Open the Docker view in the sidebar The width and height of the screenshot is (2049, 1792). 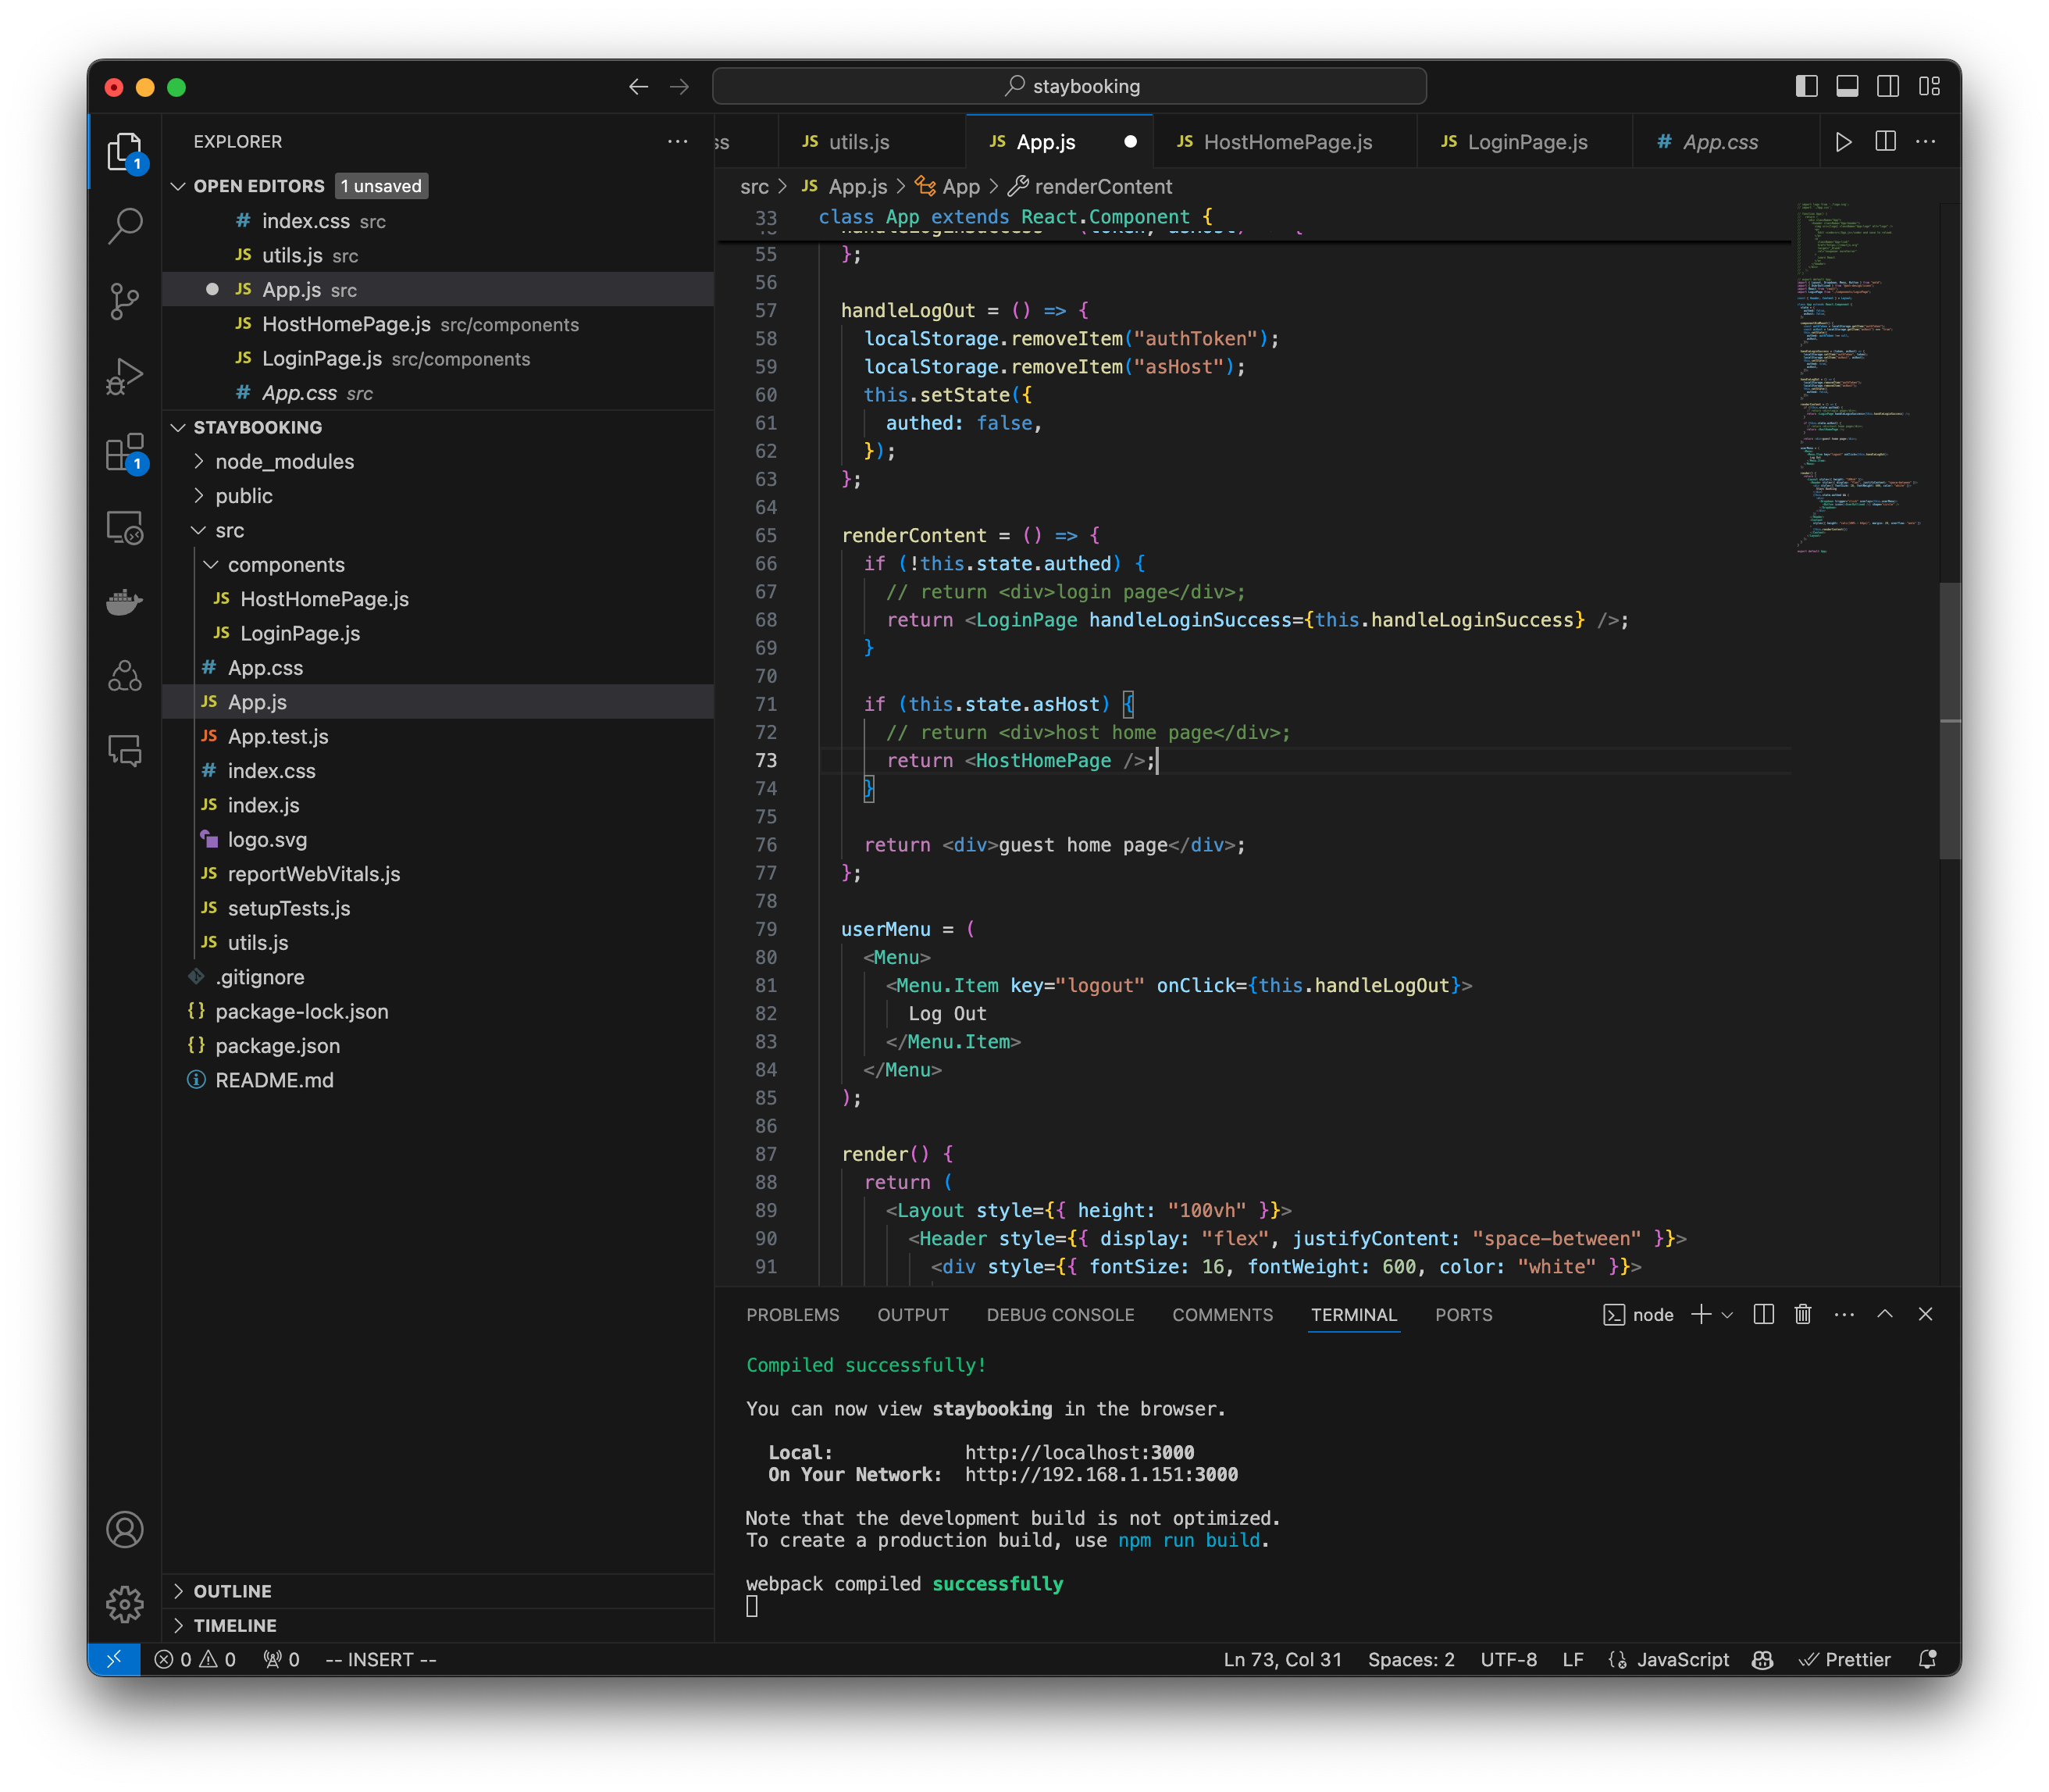click(125, 601)
